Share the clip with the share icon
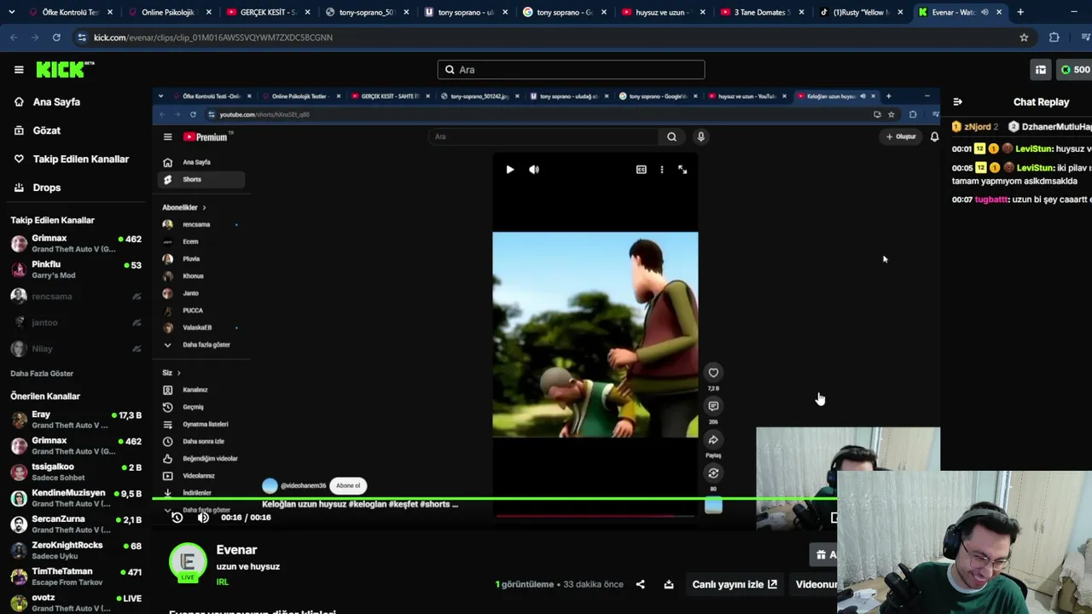This screenshot has width=1092, height=614. tap(641, 584)
